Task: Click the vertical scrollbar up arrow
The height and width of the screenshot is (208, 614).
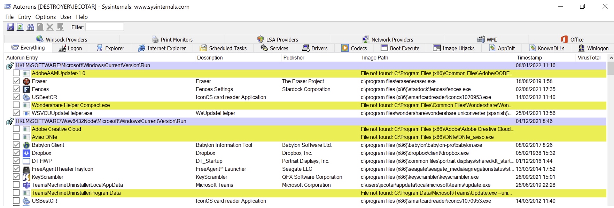Action: [x=611, y=58]
